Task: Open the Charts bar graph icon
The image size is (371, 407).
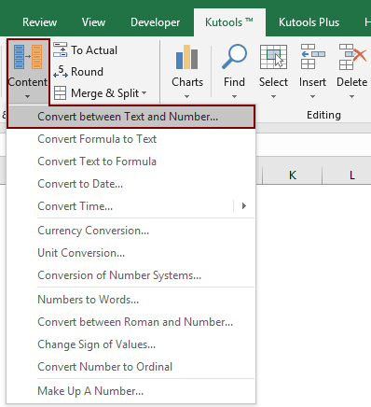Action: pos(186,57)
